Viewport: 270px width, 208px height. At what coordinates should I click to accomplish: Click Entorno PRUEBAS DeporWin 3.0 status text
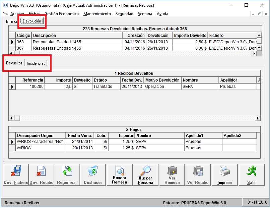coord(194,203)
